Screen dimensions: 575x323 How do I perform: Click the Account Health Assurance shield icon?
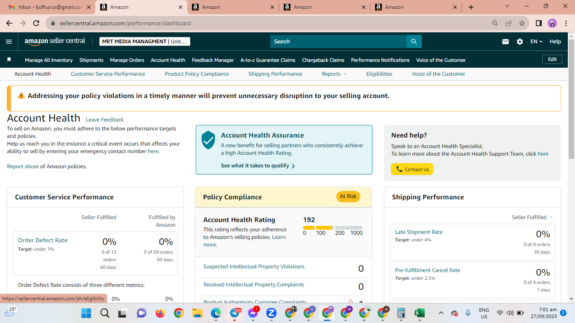click(x=208, y=140)
